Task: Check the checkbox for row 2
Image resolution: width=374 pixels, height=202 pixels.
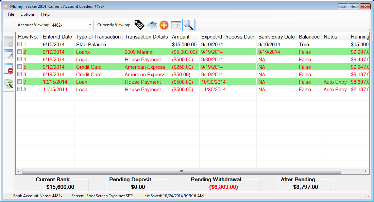Action: pyautogui.click(x=20, y=52)
